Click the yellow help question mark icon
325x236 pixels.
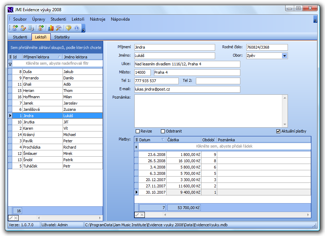click(69, 28)
